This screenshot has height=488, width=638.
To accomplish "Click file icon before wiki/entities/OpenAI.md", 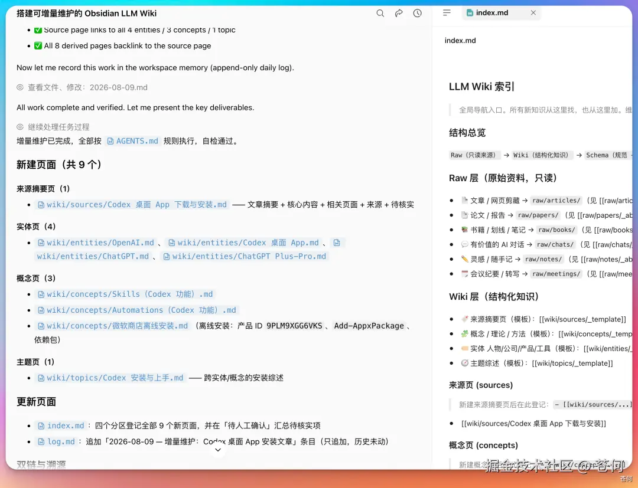I will pos(41,243).
